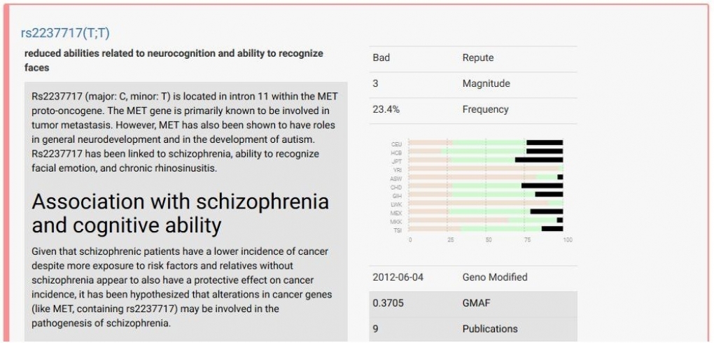Click the "Bad" repute value
This screenshot has width=714, height=343.
[381, 57]
